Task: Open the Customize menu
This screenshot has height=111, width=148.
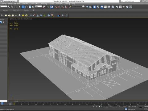Action: point(59,4)
